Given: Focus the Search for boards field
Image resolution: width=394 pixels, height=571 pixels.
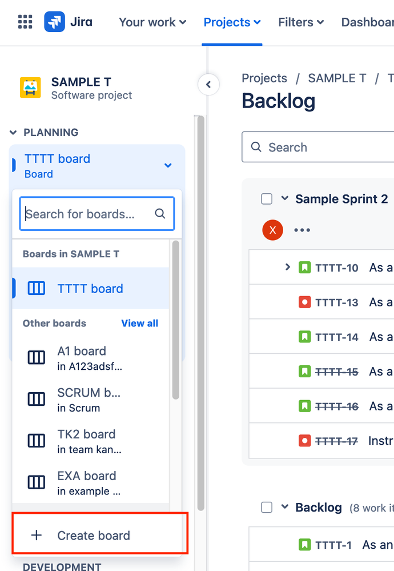Looking at the screenshot, I should pyautogui.click(x=97, y=214).
